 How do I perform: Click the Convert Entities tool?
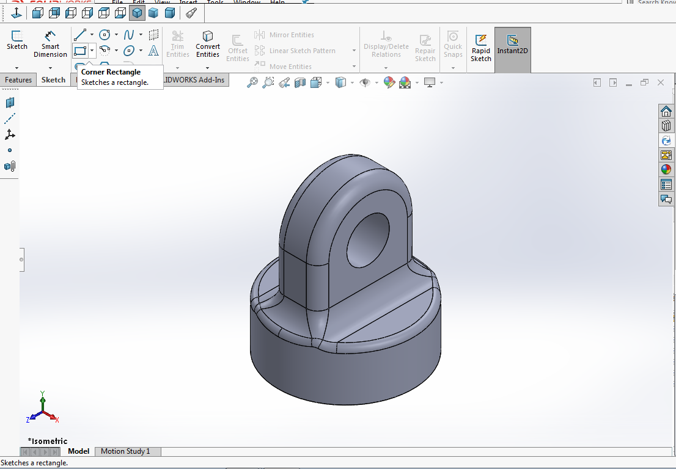(208, 43)
